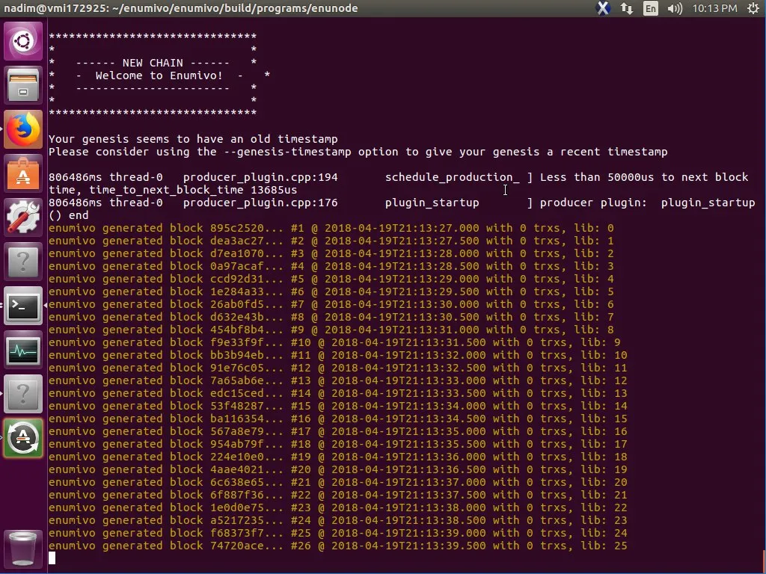Click block hash 7a65ab6e in line #13
766x574 pixels.
point(237,380)
